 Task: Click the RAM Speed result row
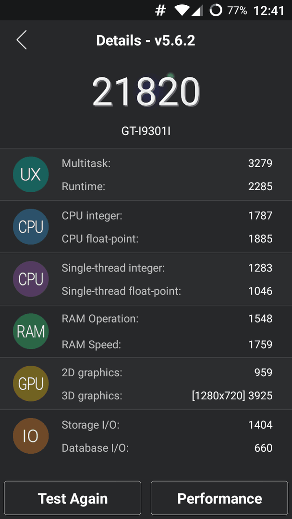167,345
